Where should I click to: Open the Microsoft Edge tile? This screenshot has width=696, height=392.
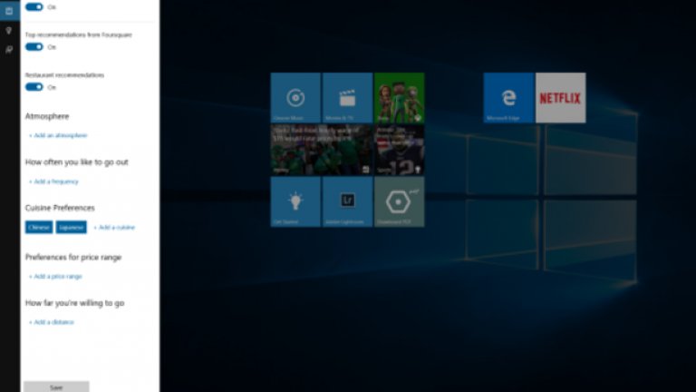click(x=508, y=97)
